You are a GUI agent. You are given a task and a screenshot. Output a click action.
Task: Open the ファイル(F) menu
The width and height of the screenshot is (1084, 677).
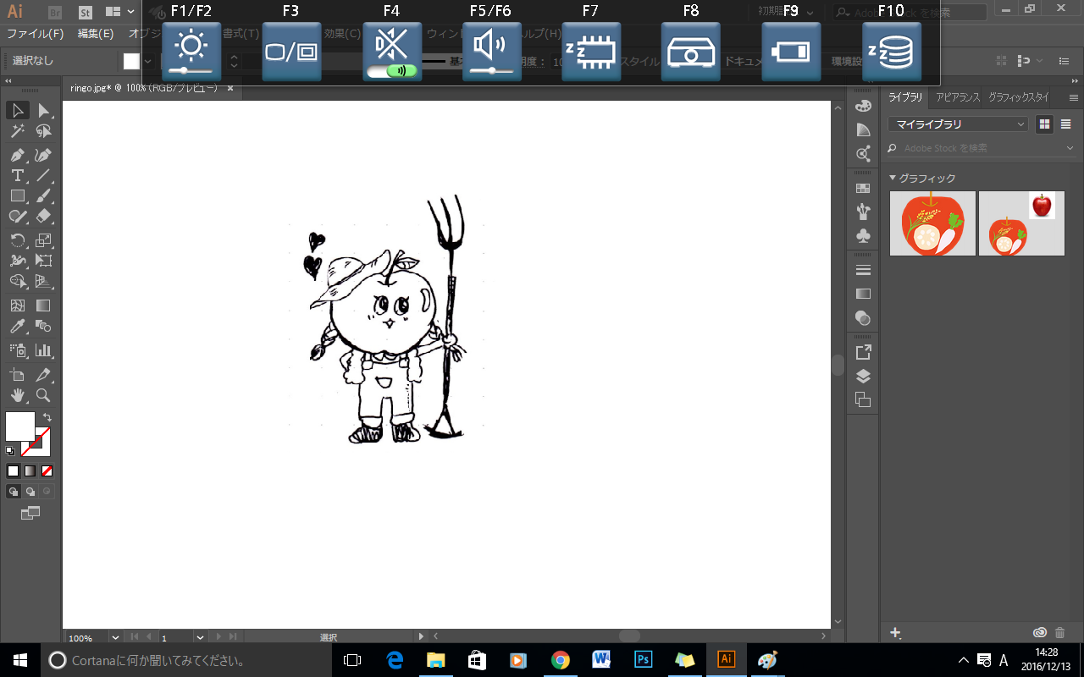pyautogui.click(x=35, y=34)
